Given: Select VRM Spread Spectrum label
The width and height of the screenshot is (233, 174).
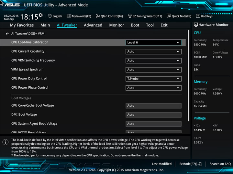Looking at the screenshot, I should coord(27,69).
